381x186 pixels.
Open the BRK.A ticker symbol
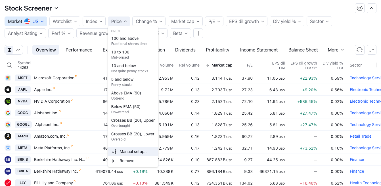coord(23,171)
